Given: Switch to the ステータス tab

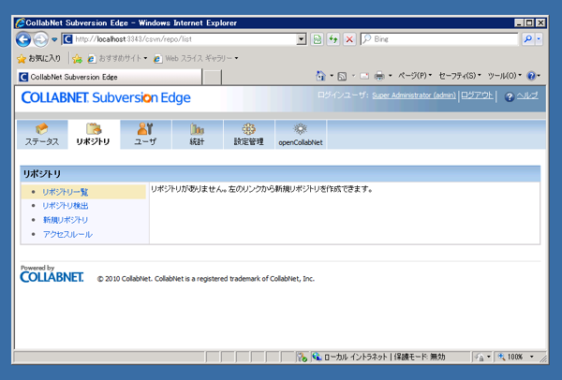Looking at the screenshot, I should 42,134.
